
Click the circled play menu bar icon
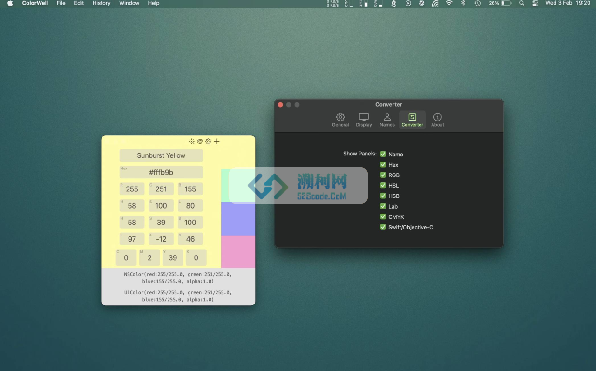coord(408,3)
